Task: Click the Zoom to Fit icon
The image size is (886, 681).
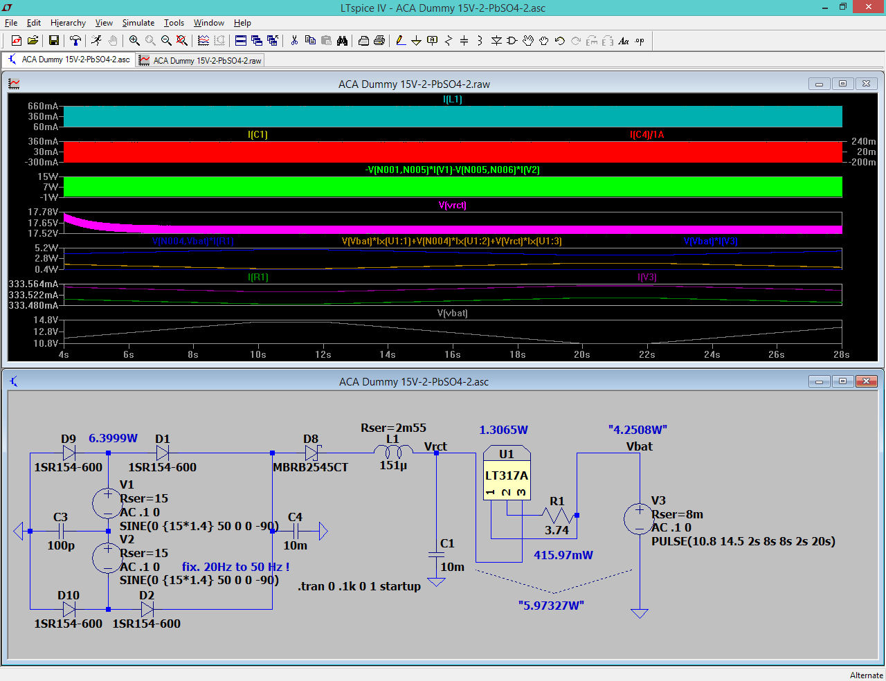Action: tap(181, 41)
